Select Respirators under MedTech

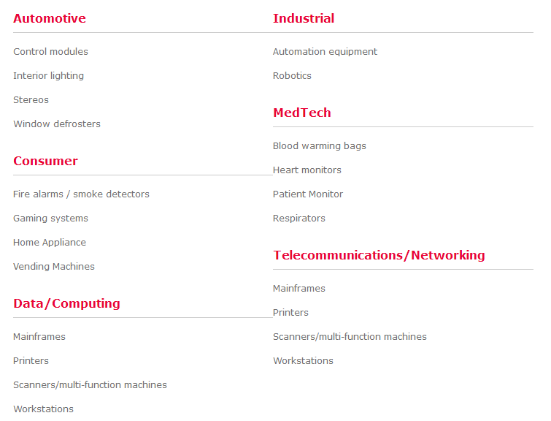(x=299, y=219)
